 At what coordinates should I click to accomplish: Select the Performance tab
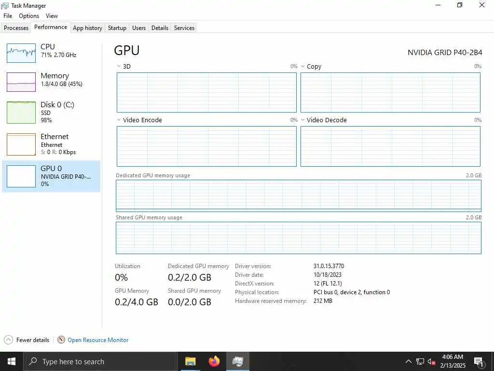[51, 27]
